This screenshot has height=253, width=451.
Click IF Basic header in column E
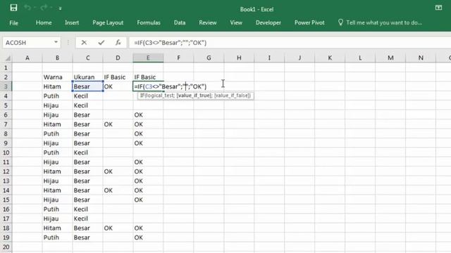tap(148, 77)
